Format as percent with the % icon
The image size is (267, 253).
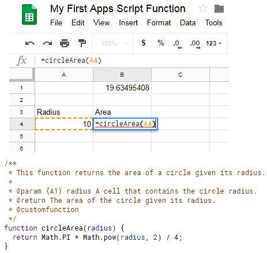tap(161, 43)
